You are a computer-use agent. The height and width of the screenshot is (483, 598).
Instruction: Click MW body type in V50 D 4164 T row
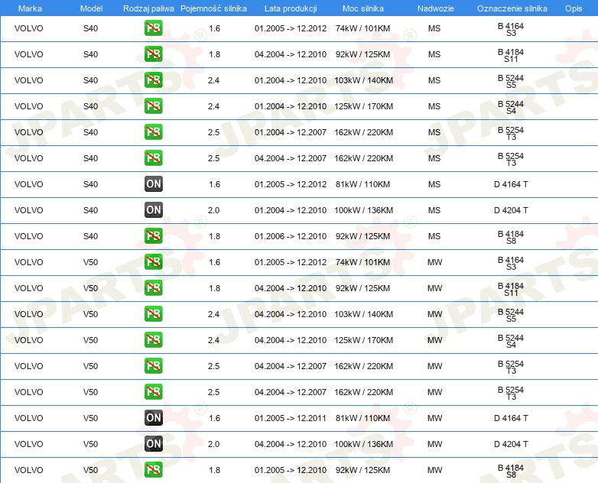pyautogui.click(x=434, y=418)
